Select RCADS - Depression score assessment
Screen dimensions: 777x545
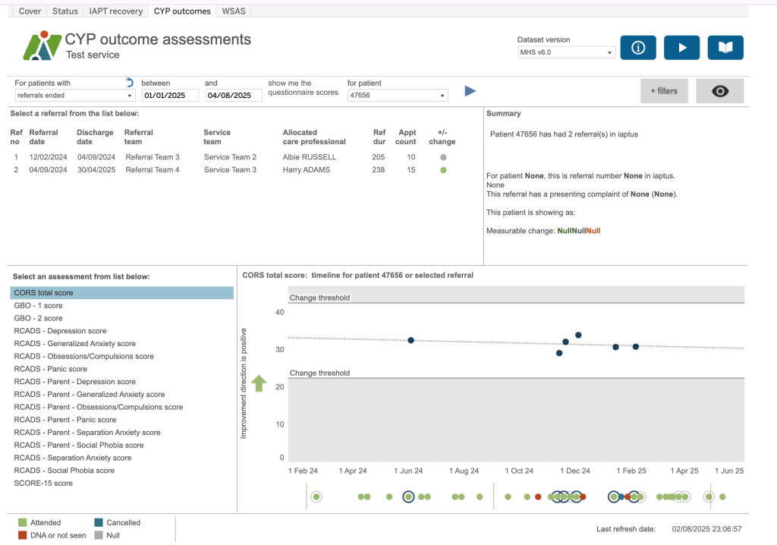(60, 331)
